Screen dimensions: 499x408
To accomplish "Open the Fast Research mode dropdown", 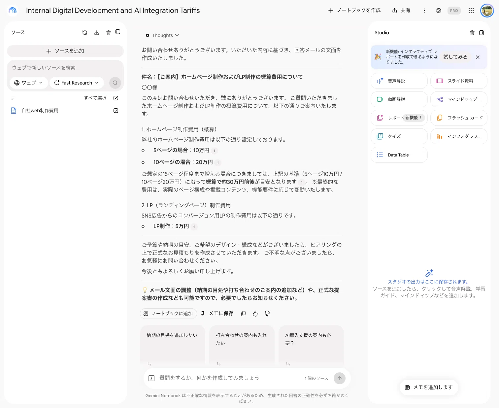I will [77, 83].
